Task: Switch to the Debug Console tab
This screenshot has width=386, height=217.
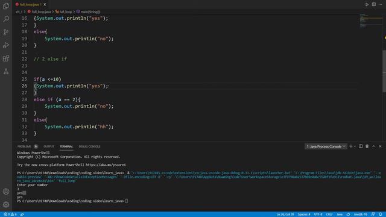Action: click(x=89, y=146)
